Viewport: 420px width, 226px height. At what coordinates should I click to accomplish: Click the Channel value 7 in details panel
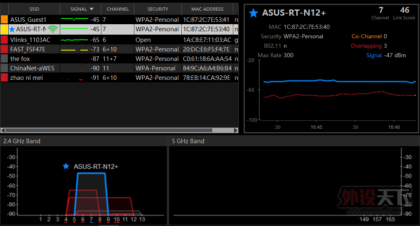pos(381,10)
